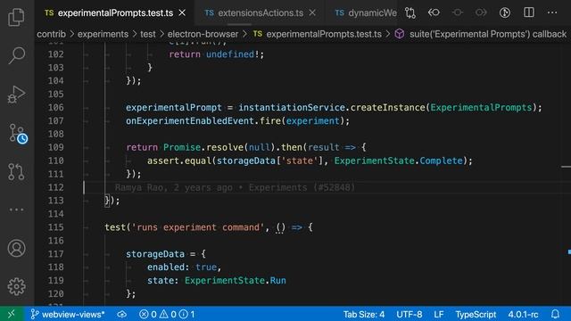This screenshot has height=321, width=571.
Task: Show additional views via the ellipsis in the activity bar
Action: (16, 210)
